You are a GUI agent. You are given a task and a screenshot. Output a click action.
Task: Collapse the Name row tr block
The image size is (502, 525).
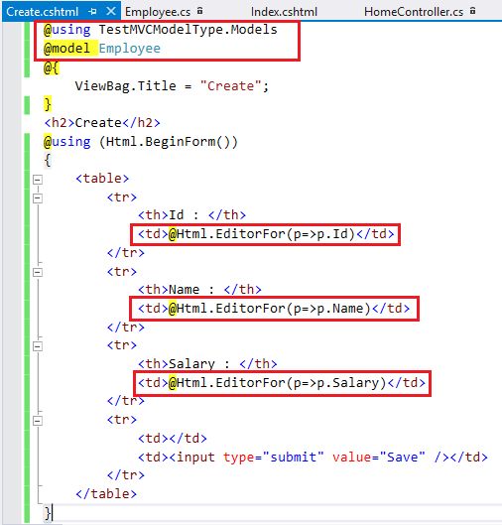click(38, 272)
